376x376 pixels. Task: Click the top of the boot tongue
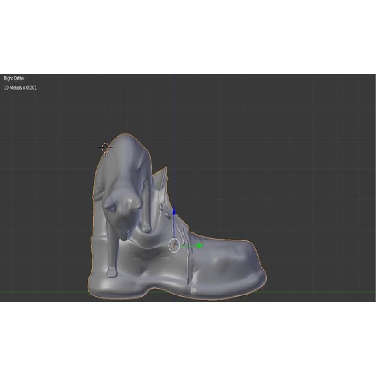coord(161,176)
